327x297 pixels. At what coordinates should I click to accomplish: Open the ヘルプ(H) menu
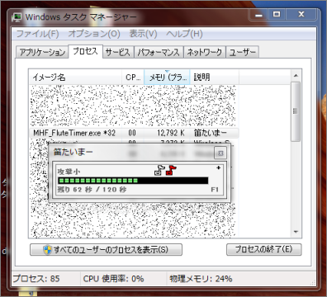coord(184,34)
